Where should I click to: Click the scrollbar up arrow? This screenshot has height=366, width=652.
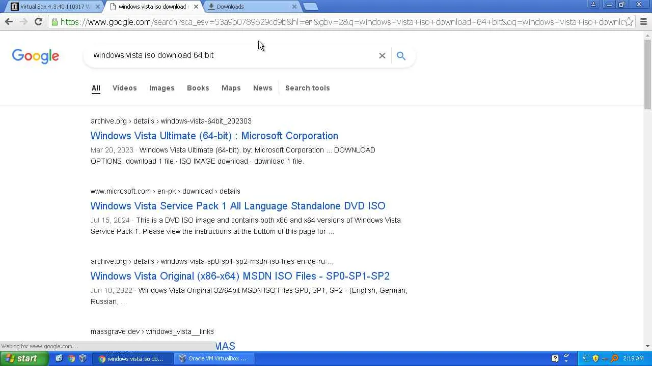(648, 35)
